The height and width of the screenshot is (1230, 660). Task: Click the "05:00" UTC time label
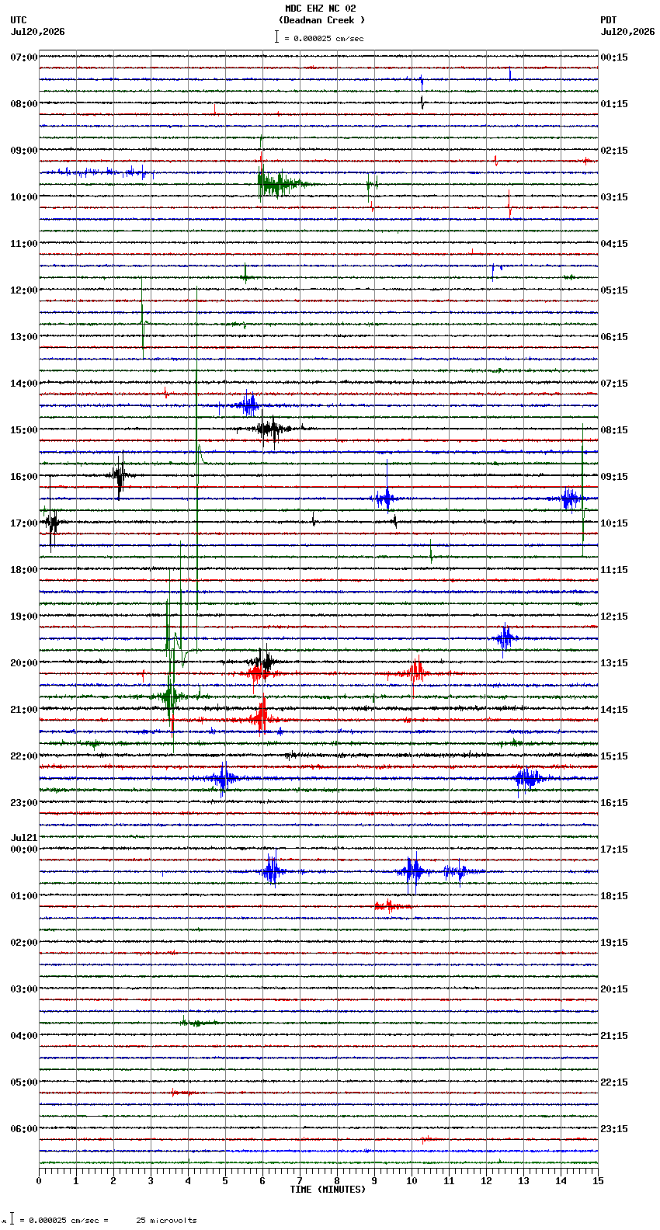pos(24,1082)
